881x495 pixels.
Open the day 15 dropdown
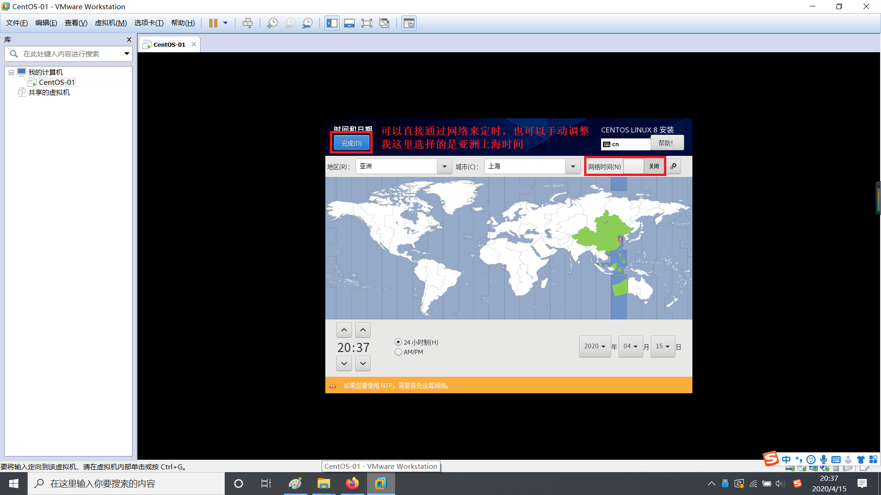click(x=663, y=346)
